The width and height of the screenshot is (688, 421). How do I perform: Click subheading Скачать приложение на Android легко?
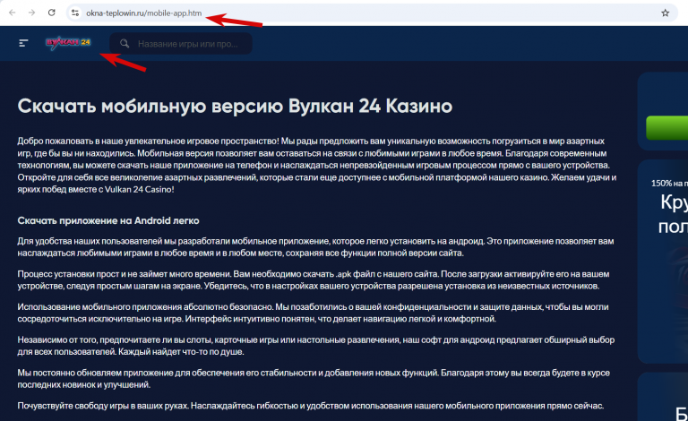(x=108, y=220)
